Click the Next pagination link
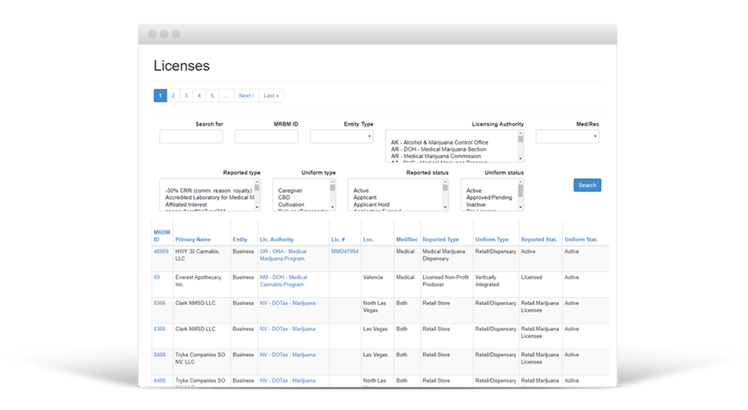The image size is (748, 410). (x=247, y=96)
